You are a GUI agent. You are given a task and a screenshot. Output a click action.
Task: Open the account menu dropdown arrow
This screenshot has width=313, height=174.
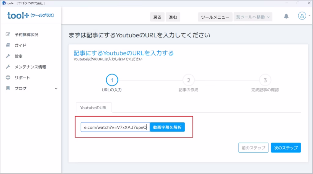tap(308, 16)
